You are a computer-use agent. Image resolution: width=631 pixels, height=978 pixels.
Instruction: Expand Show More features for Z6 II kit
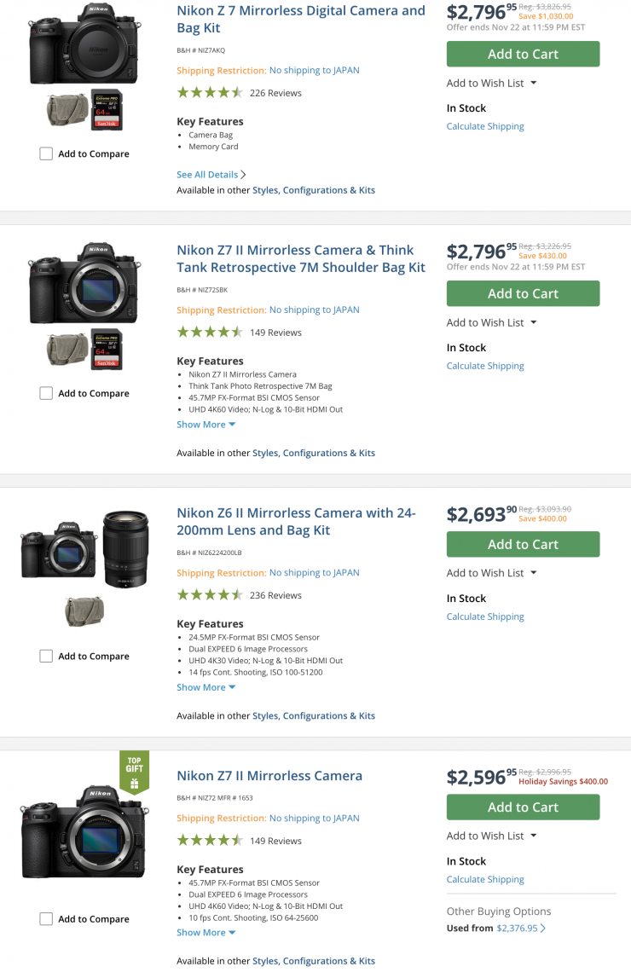[206, 687]
